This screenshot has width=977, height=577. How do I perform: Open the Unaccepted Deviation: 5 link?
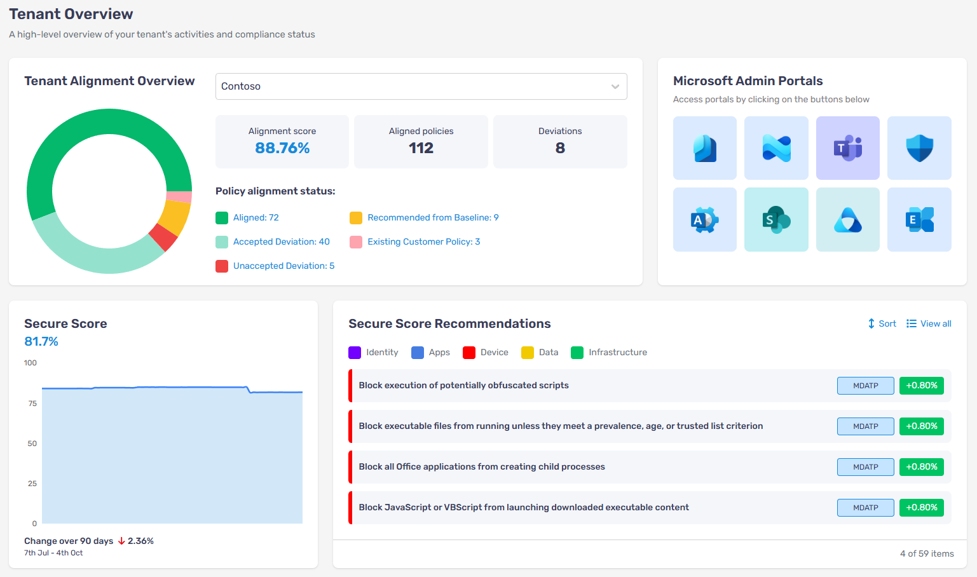tap(284, 266)
